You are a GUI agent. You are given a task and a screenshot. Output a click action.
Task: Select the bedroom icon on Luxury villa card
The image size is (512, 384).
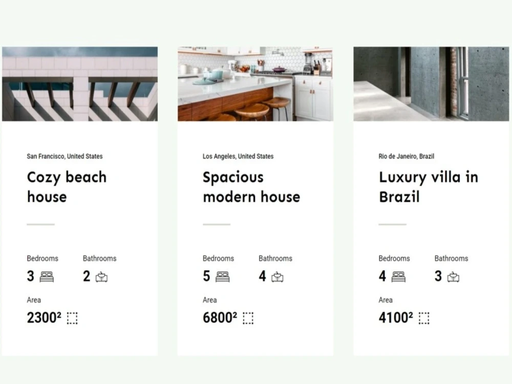[x=399, y=276]
